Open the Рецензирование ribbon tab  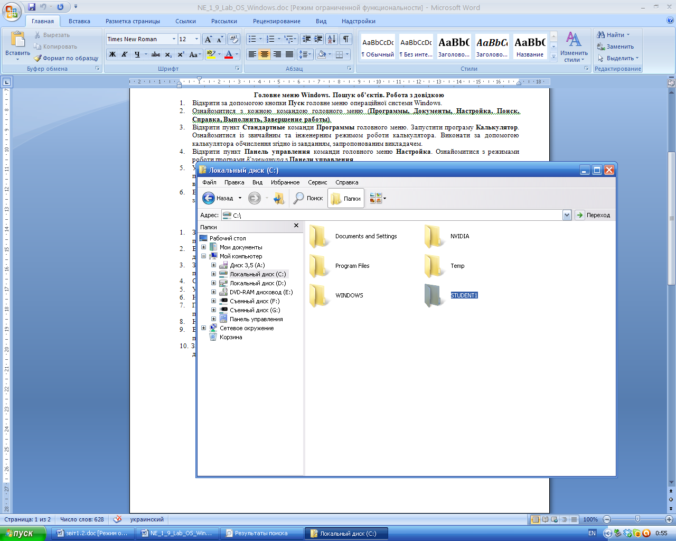(x=277, y=21)
